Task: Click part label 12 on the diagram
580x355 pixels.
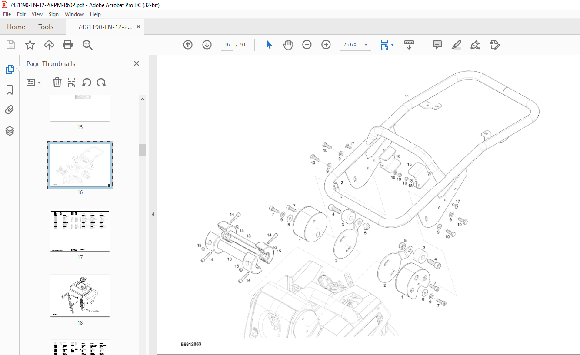Action: pyautogui.click(x=341, y=182)
